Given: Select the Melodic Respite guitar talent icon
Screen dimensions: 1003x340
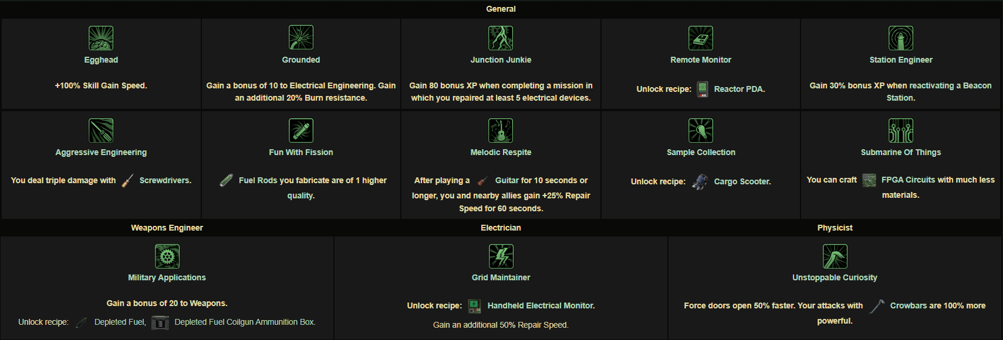Looking at the screenshot, I should [501, 130].
